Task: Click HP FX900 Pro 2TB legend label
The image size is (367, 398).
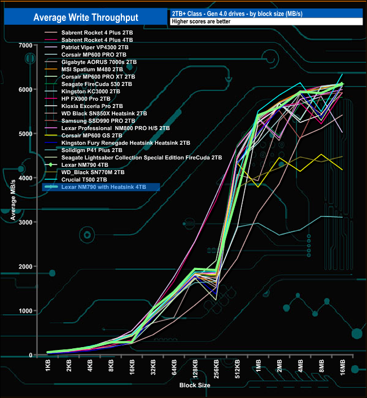Action: coord(86,99)
